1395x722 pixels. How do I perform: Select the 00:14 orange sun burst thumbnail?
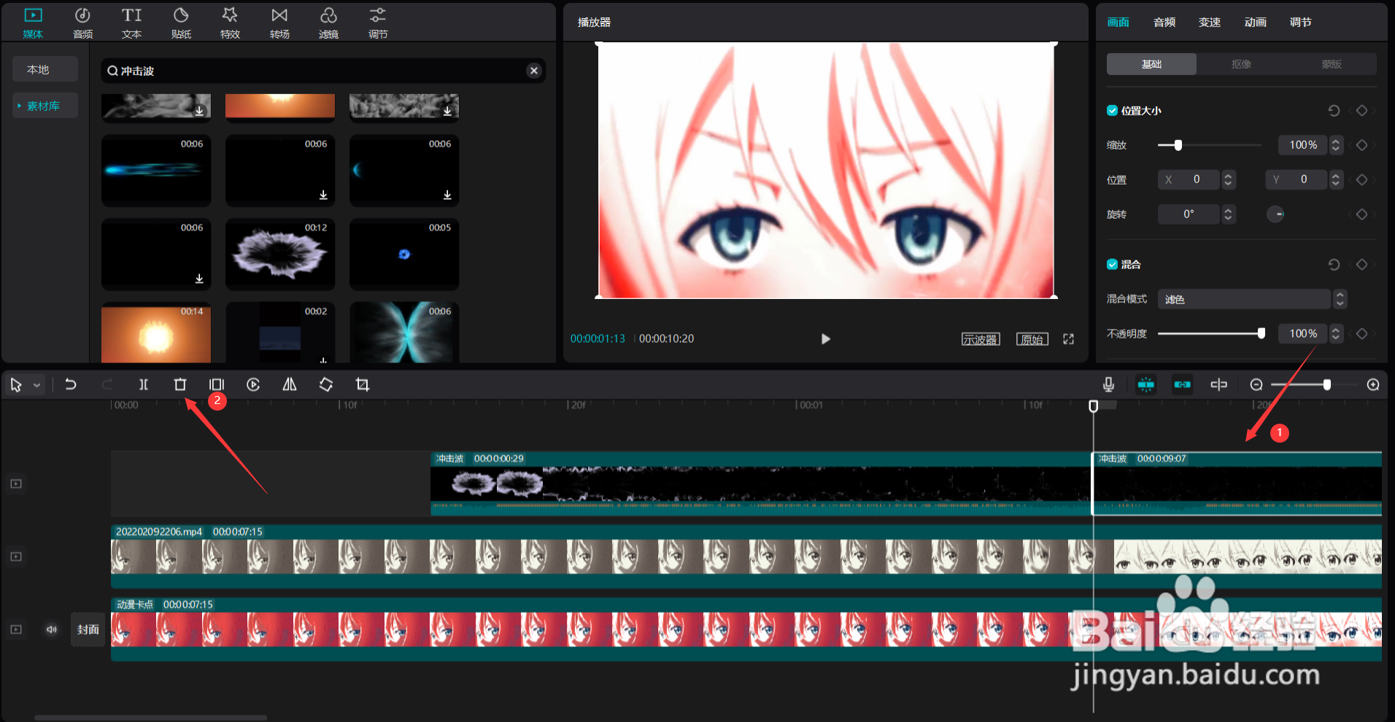pos(156,334)
